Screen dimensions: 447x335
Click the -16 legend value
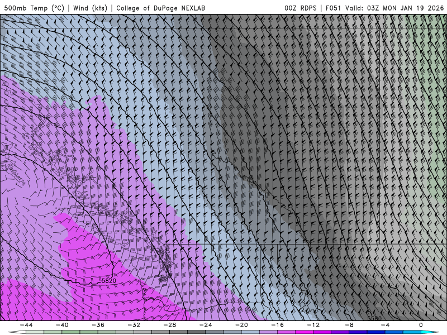tap(278, 325)
